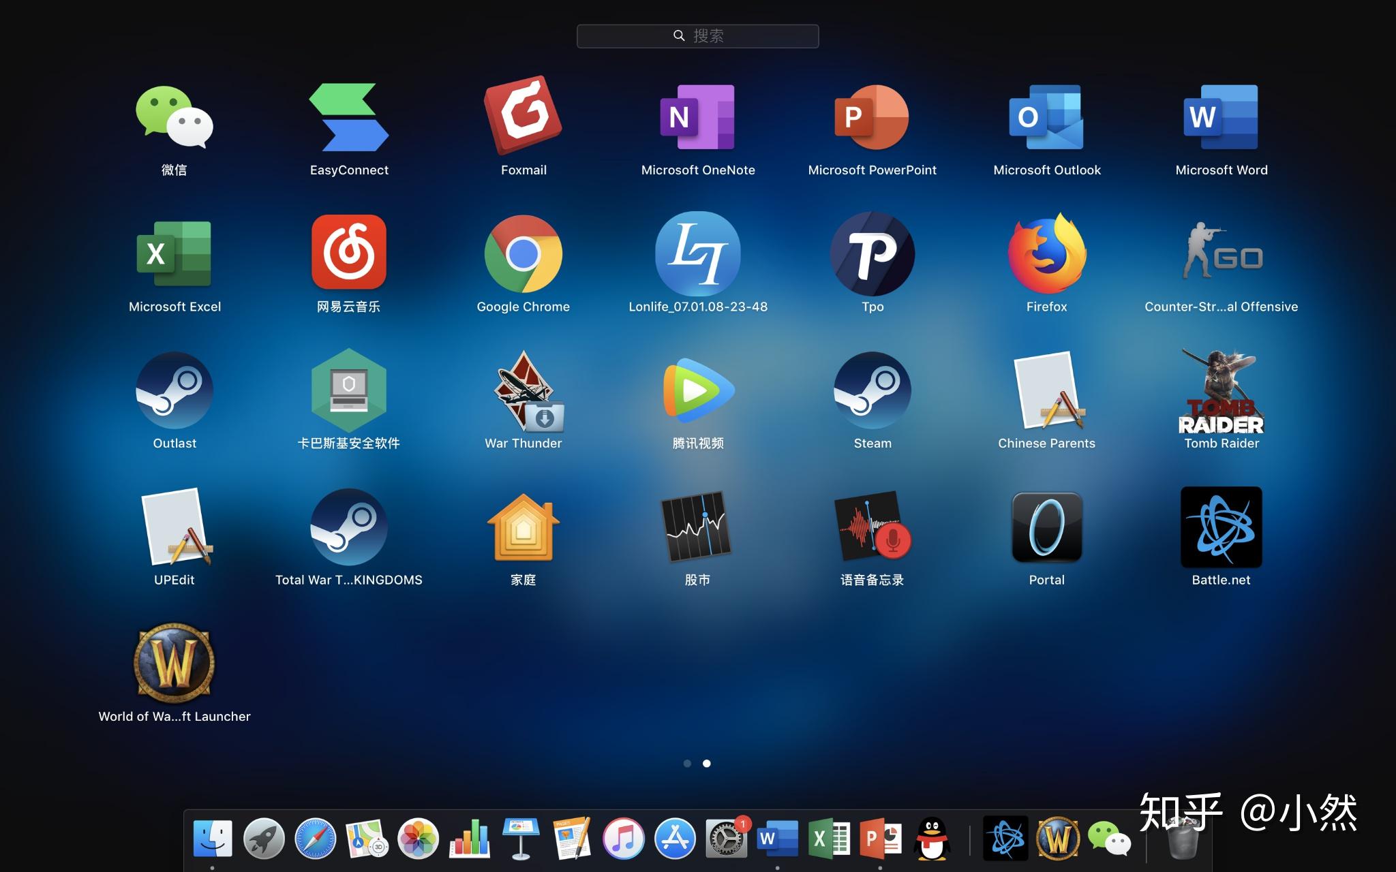Image resolution: width=1396 pixels, height=872 pixels.
Task: Launch World of Warcraft from Dock
Action: (1057, 839)
